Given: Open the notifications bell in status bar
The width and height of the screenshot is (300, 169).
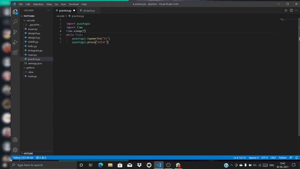Looking at the screenshot, I should (x=296, y=158).
